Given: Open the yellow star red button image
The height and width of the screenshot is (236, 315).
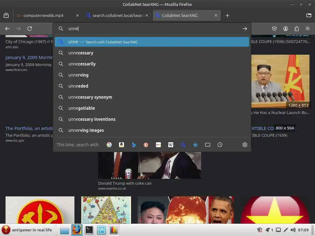Looking at the screenshot, I should (x=275, y=210).
